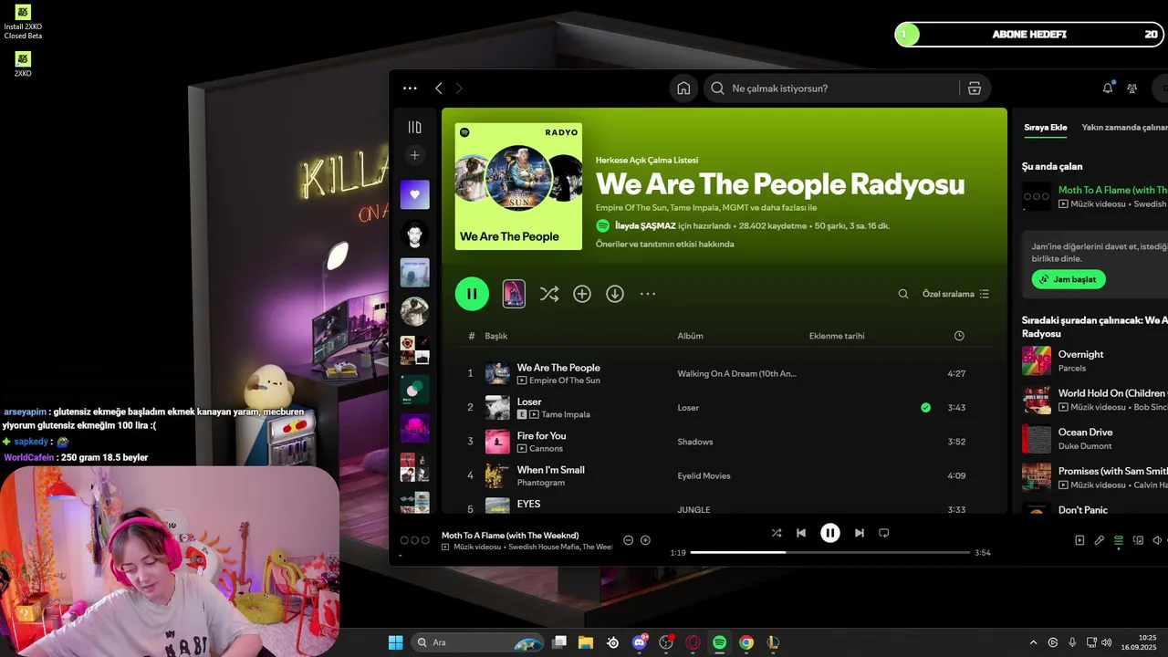Viewport: 1168px width, 657px height.
Task: Skip to the next track
Action: [x=859, y=533]
